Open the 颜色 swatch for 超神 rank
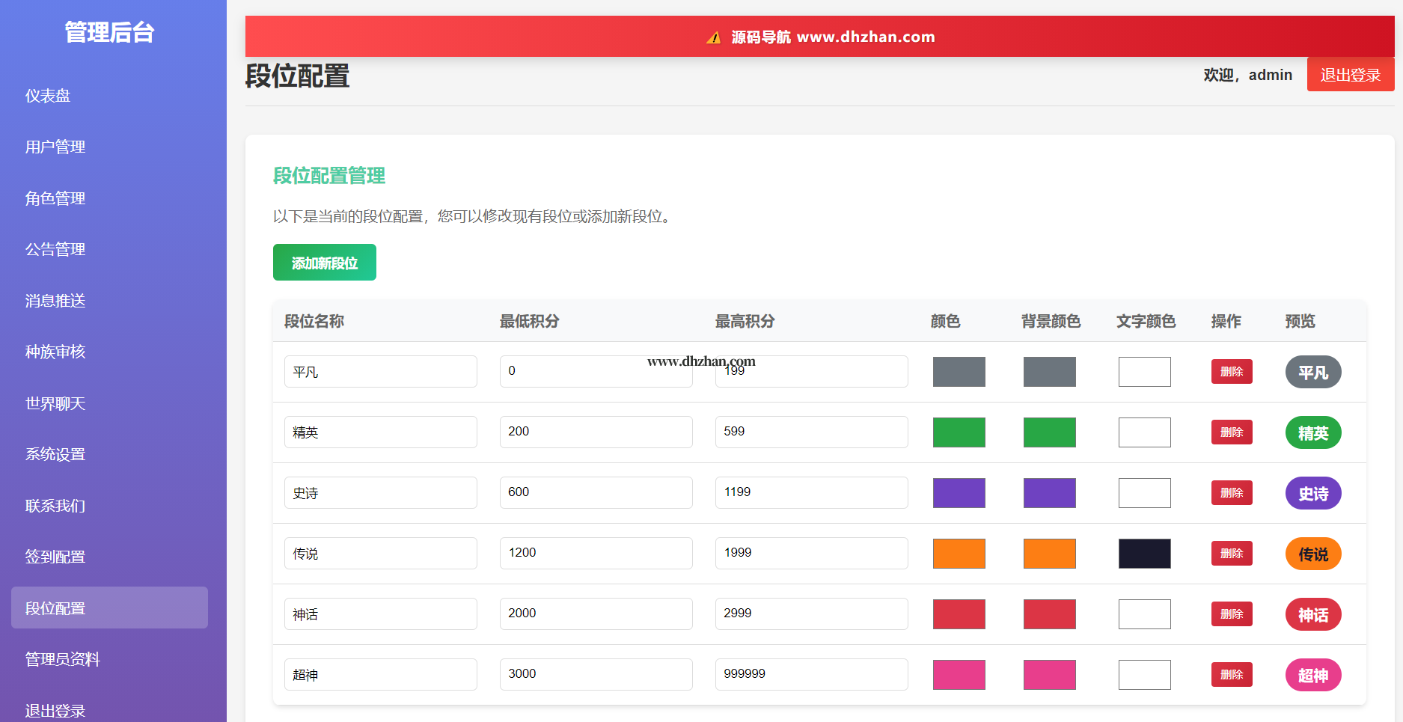Image resolution: width=1403 pixels, height=722 pixels. pyautogui.click(x=959, y=675)
